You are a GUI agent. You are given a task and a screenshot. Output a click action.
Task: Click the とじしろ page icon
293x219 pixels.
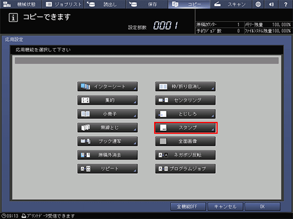click(x=163, y=114)
